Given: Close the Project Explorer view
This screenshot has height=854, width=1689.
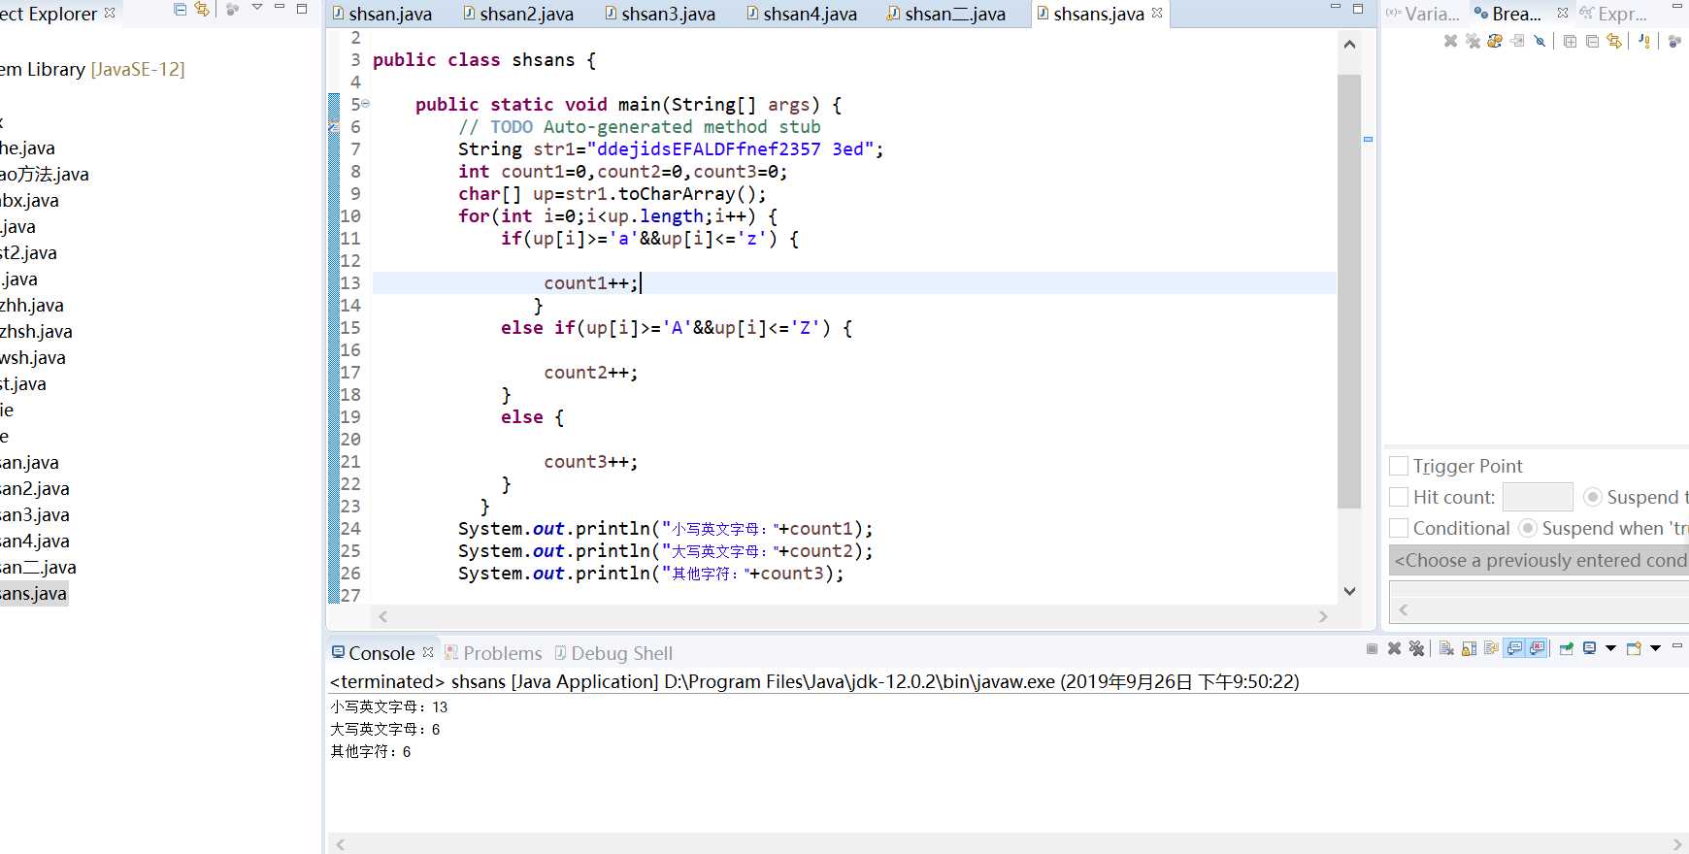Looking at the screenshot, I should click(110, 13).
